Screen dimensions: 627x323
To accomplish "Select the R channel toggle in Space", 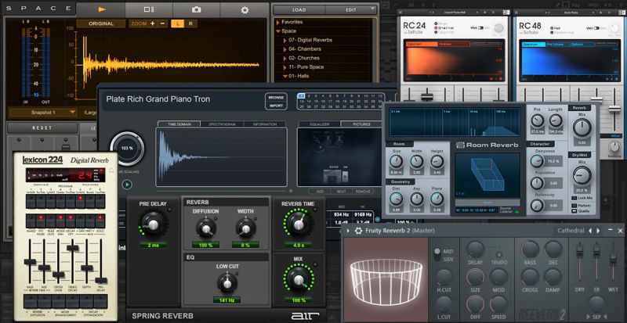I will tap(190, 23).
